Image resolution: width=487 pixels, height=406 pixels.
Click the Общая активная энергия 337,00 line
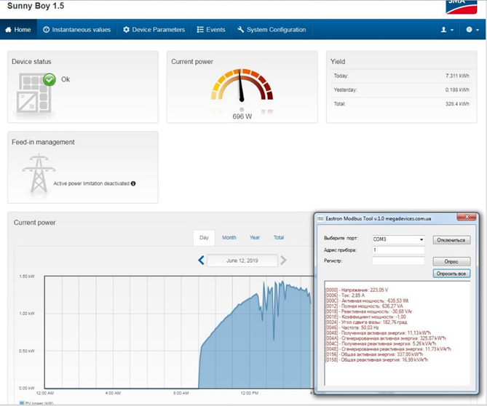point(374,354)
